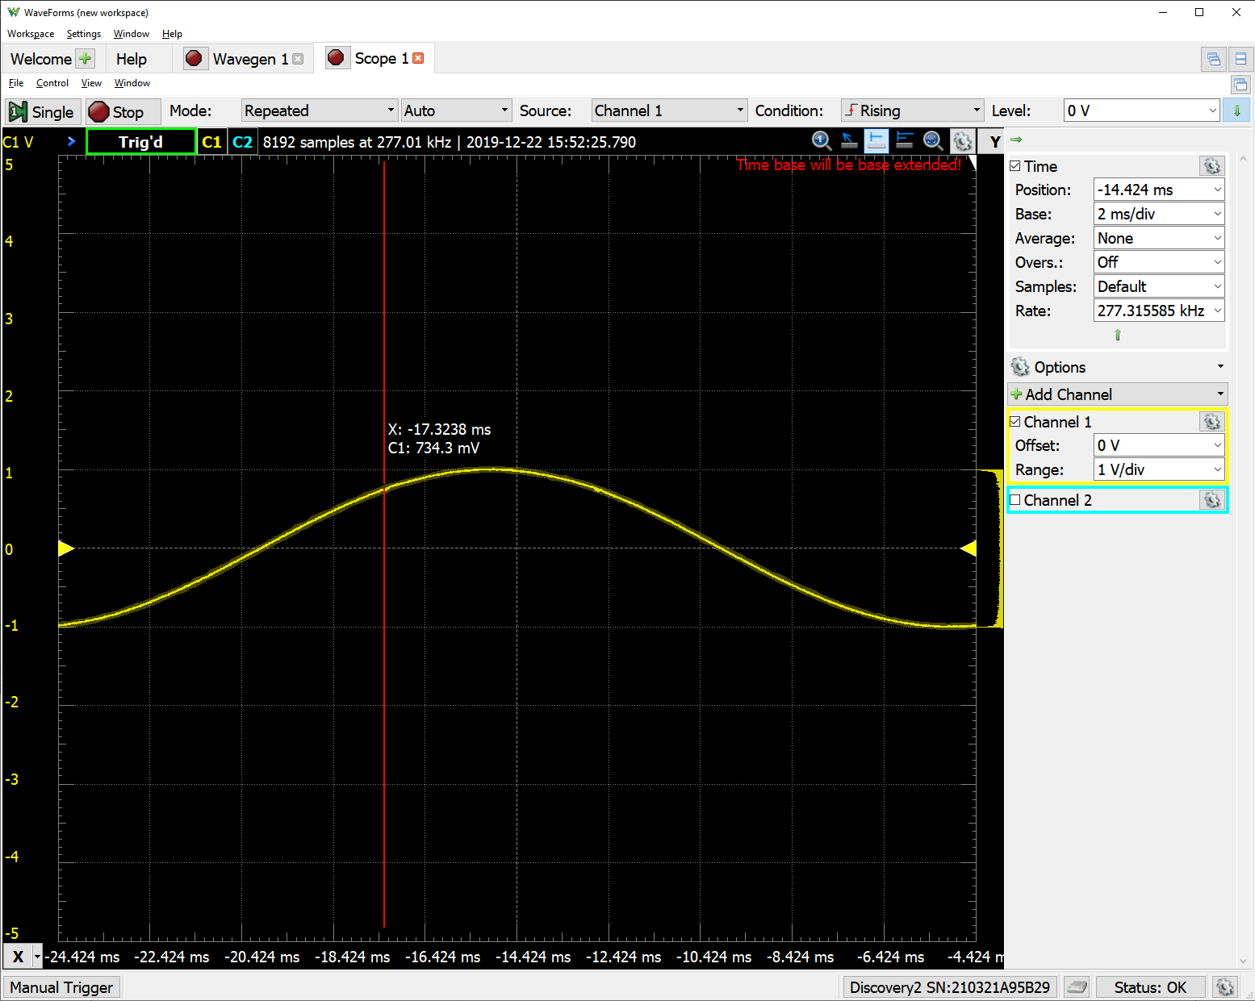Open the Auto trigger dropdown
The image size is (1255, 1001).
456,111
